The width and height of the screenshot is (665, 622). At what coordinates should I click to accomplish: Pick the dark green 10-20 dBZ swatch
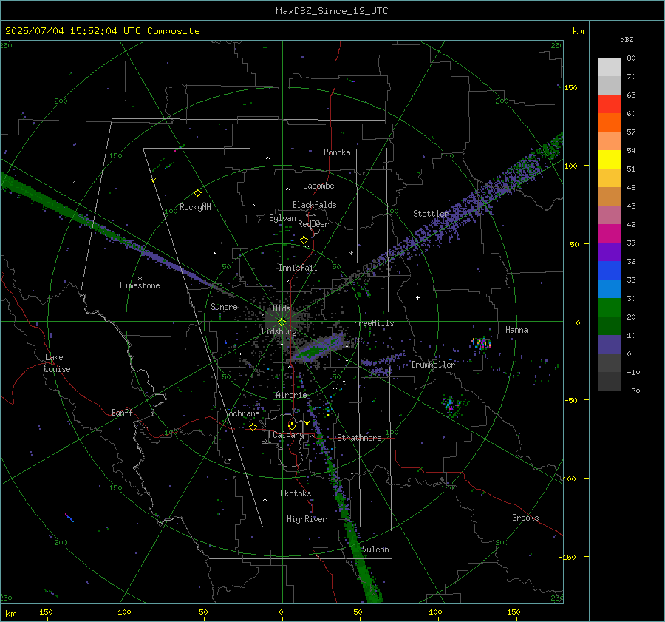(x=609, y=325)
